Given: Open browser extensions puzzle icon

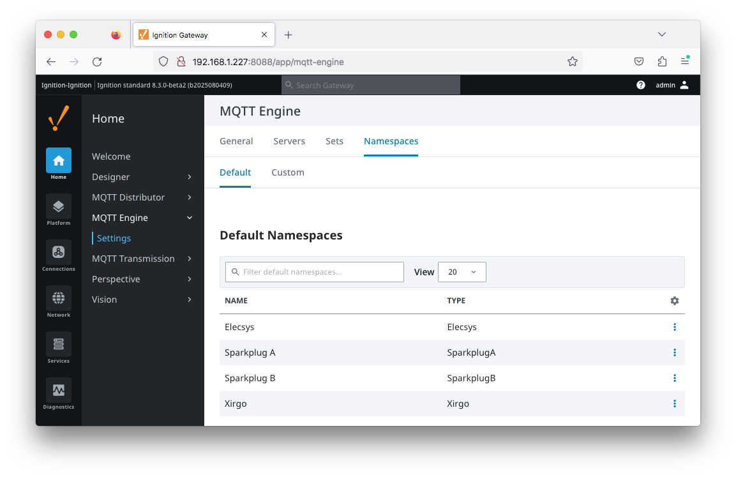Looking at the screenshot, I should tap(662, 61).
